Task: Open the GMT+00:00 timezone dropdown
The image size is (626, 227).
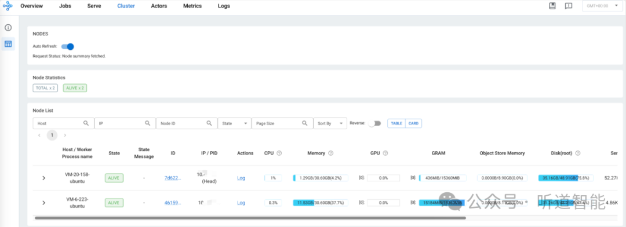Action: coord(602,6)
